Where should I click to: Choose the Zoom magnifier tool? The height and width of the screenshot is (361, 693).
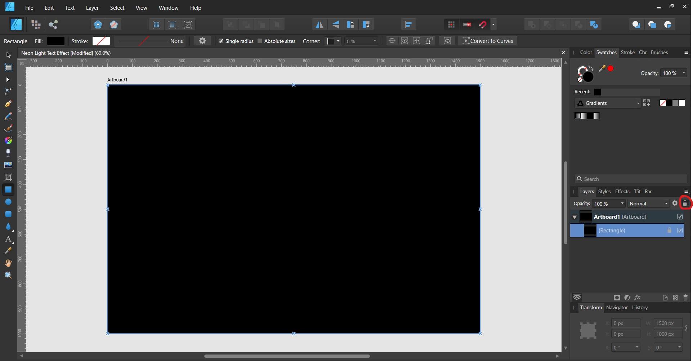pyautogui.click(x=8, y=276)
